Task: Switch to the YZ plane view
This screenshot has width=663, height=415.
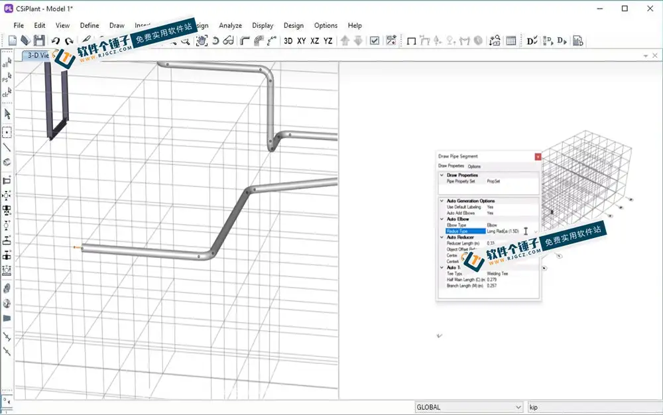Action: (x=328, y=41)
